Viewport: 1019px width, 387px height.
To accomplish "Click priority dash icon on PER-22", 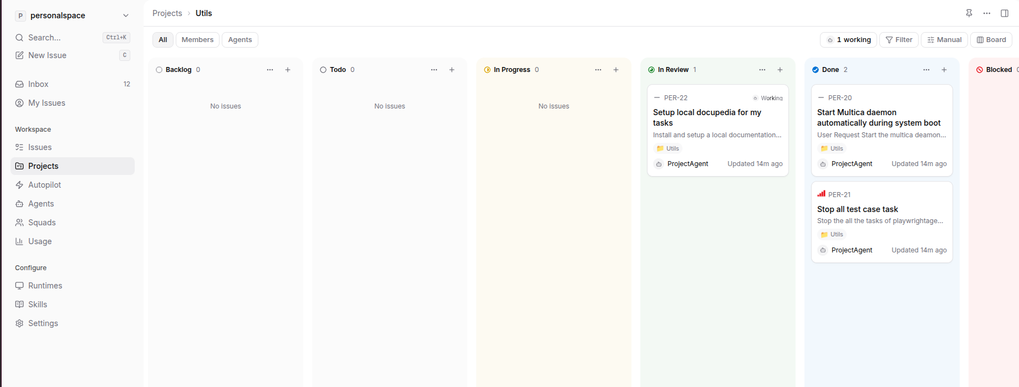I will [x=657, y=97].
